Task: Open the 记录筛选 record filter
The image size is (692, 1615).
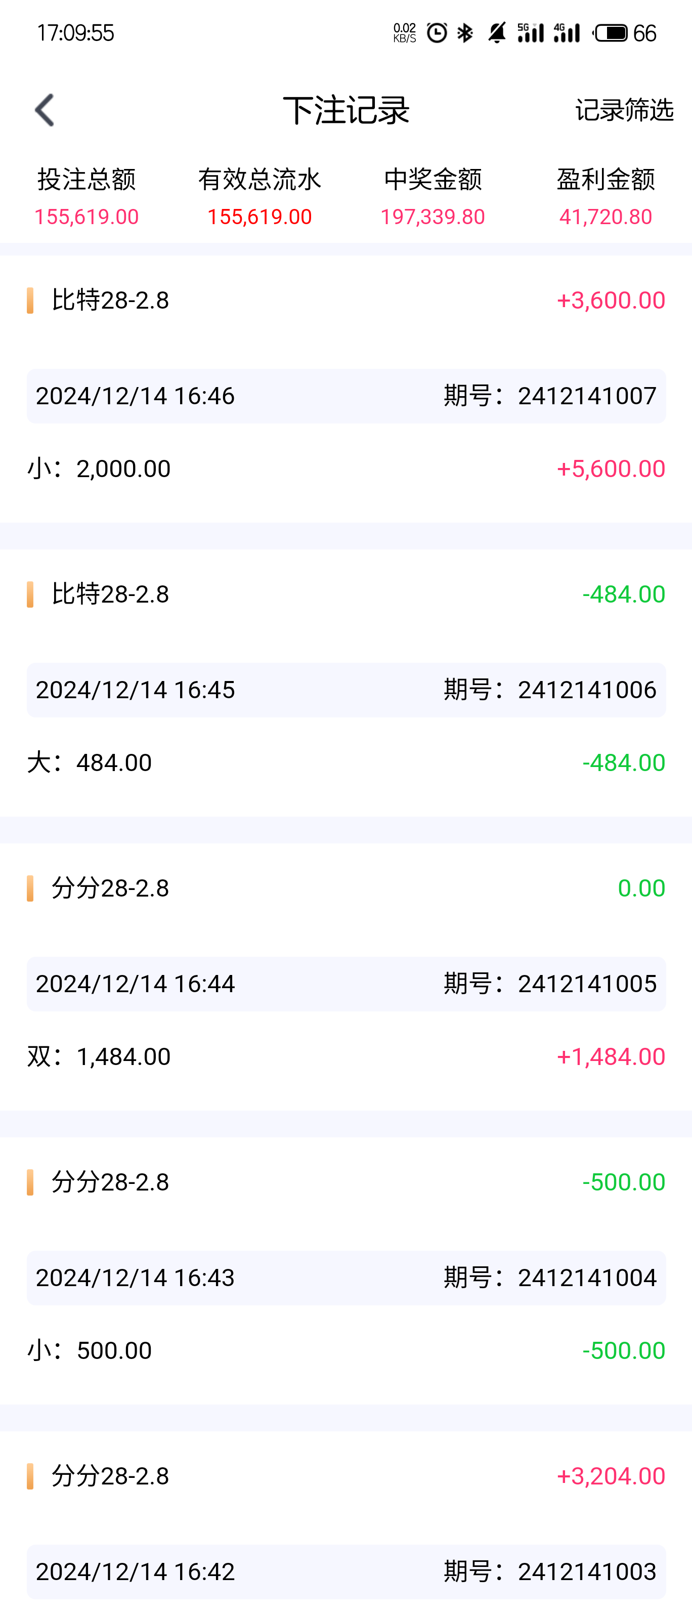Action: tap(624, 110)
